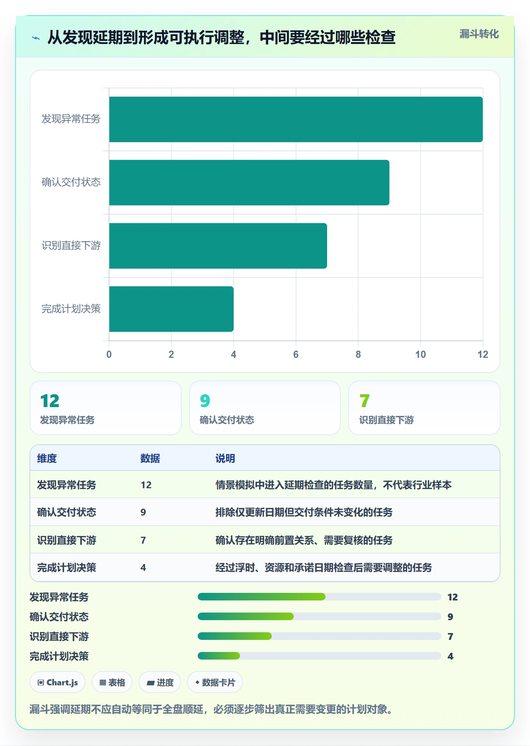This screenshot has height=746, width=530.
Task: Click the 进度 chip
Action: (x=160, y=682)
